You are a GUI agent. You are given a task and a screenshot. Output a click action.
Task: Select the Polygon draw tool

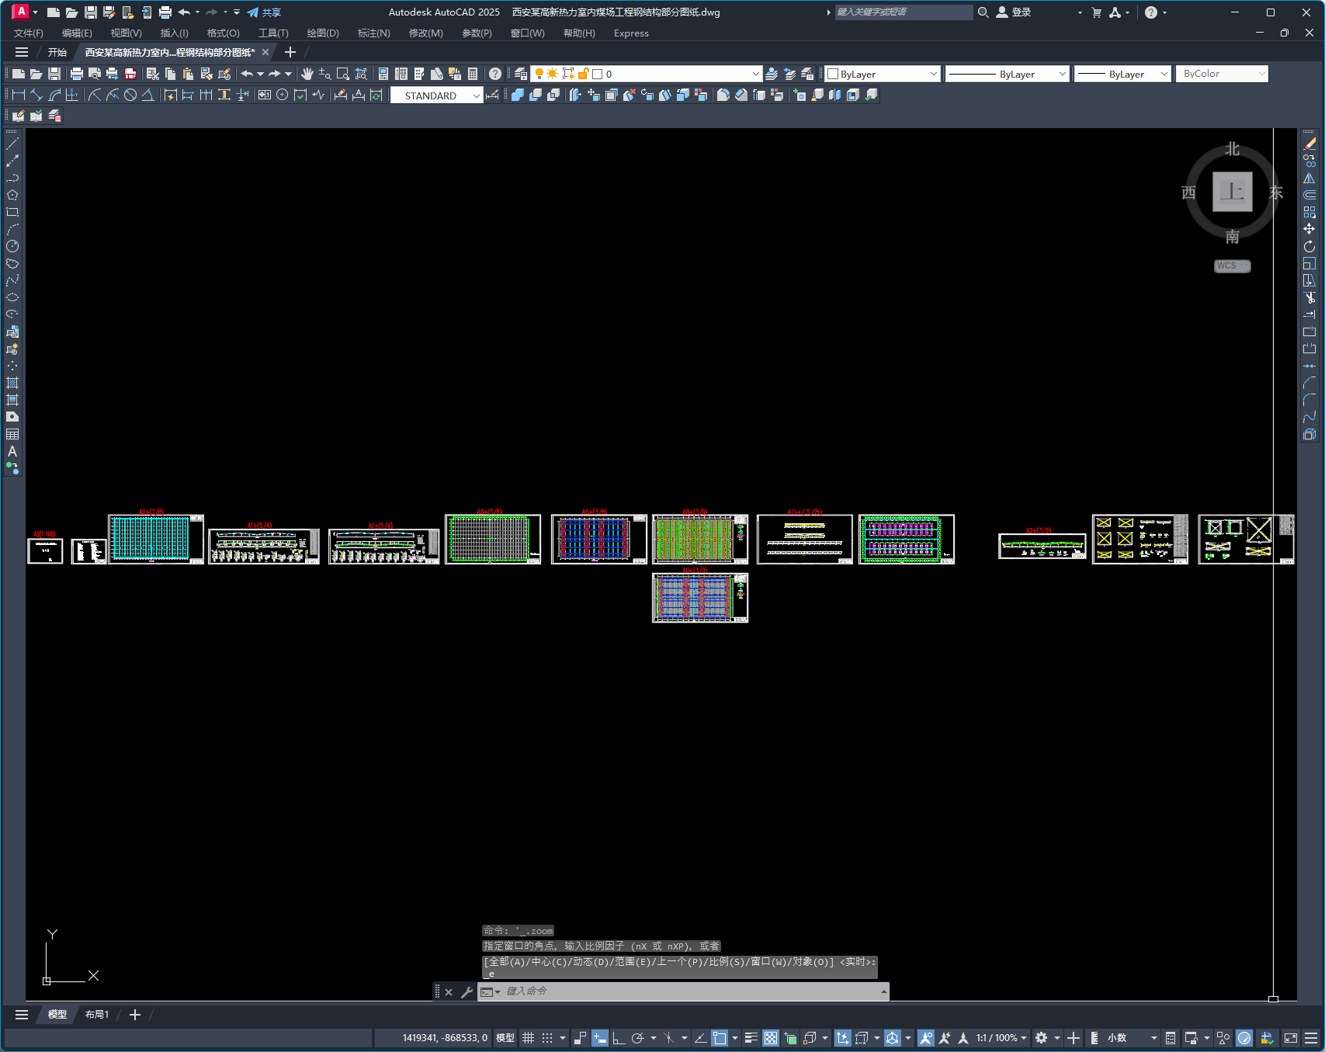pyautogui.click(x=12, y=195)
